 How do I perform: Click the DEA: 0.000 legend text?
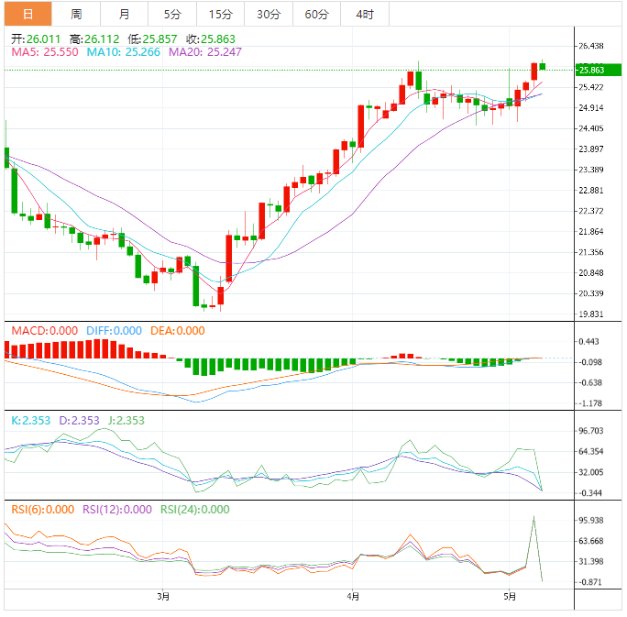coord(177,331)
